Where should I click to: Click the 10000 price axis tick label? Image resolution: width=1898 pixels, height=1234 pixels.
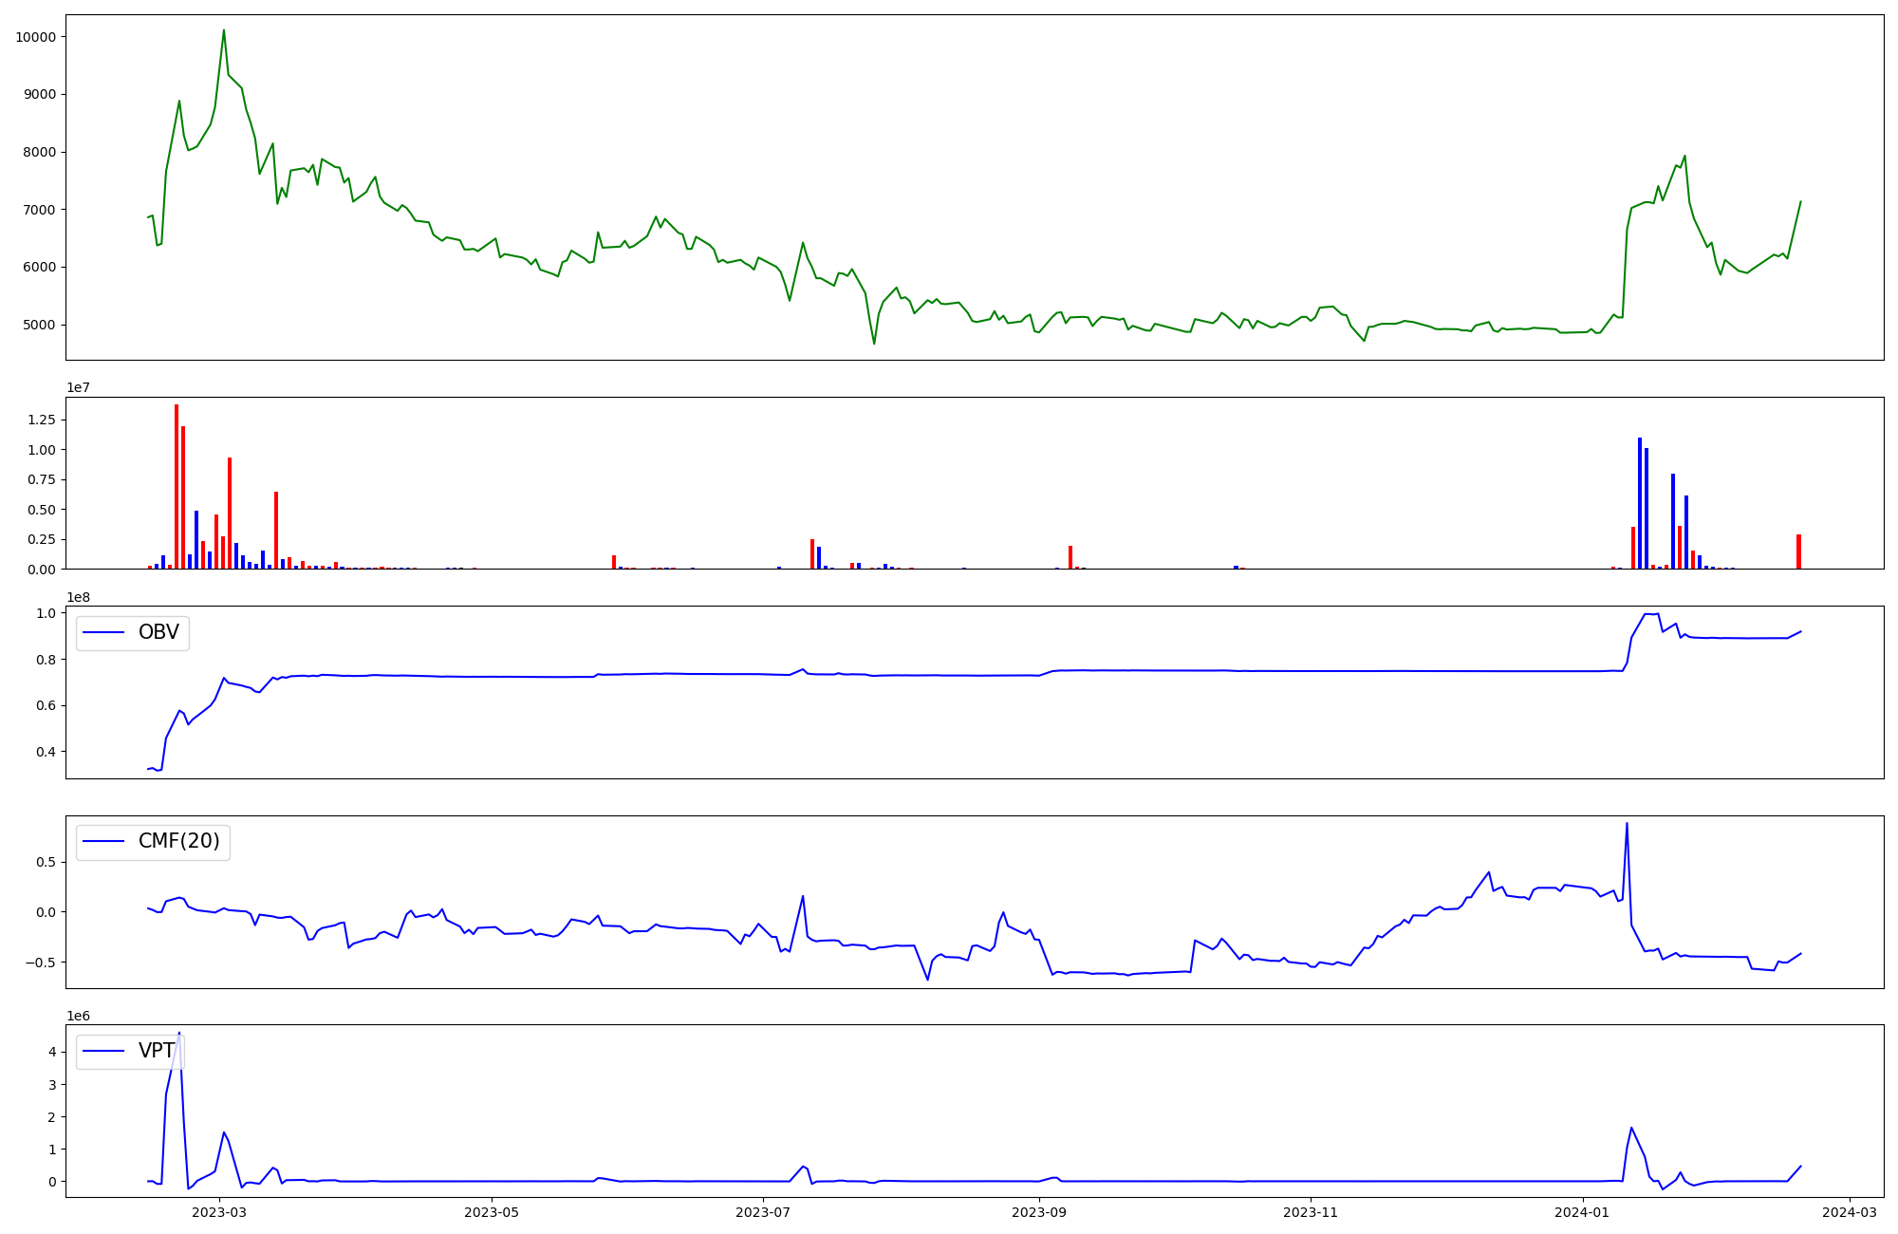pyautogui.click(x=35, y=37)
